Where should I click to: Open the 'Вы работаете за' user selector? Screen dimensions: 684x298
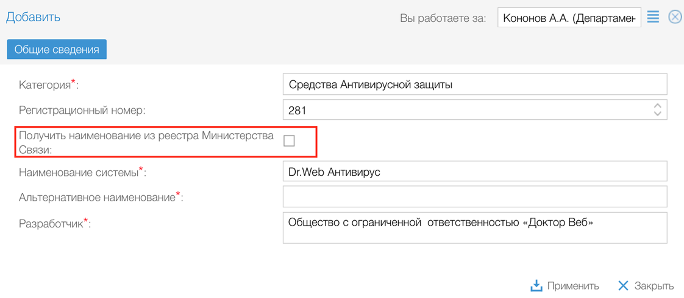[569, 18]
